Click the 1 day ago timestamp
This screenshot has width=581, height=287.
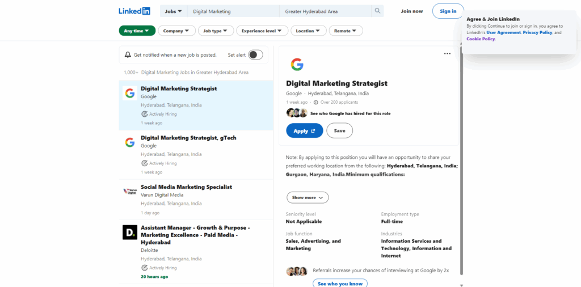(150, 213)
